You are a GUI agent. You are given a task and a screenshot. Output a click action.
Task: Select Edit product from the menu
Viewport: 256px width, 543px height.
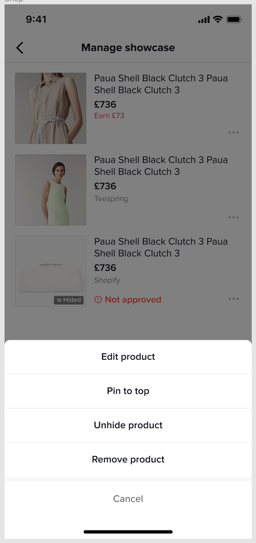pos(128,357)
